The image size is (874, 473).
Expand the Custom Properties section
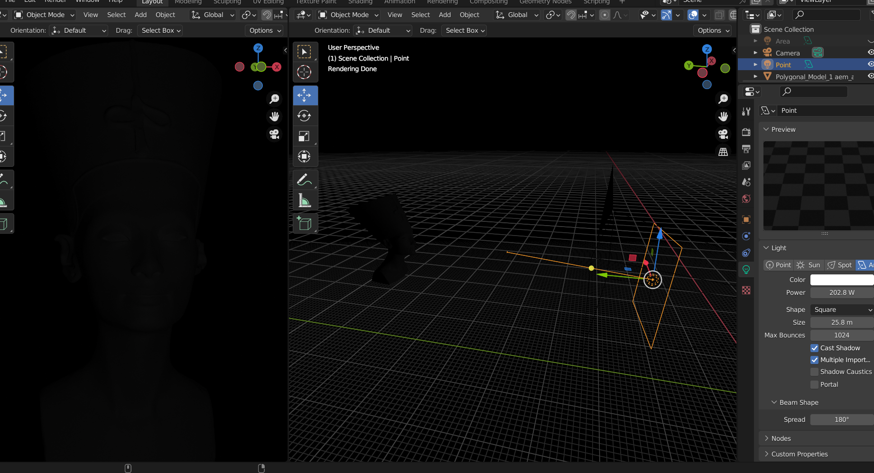pos(799,454)
